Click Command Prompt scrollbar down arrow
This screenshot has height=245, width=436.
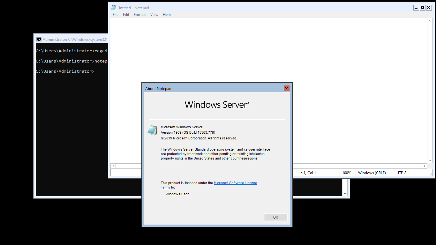345,193
